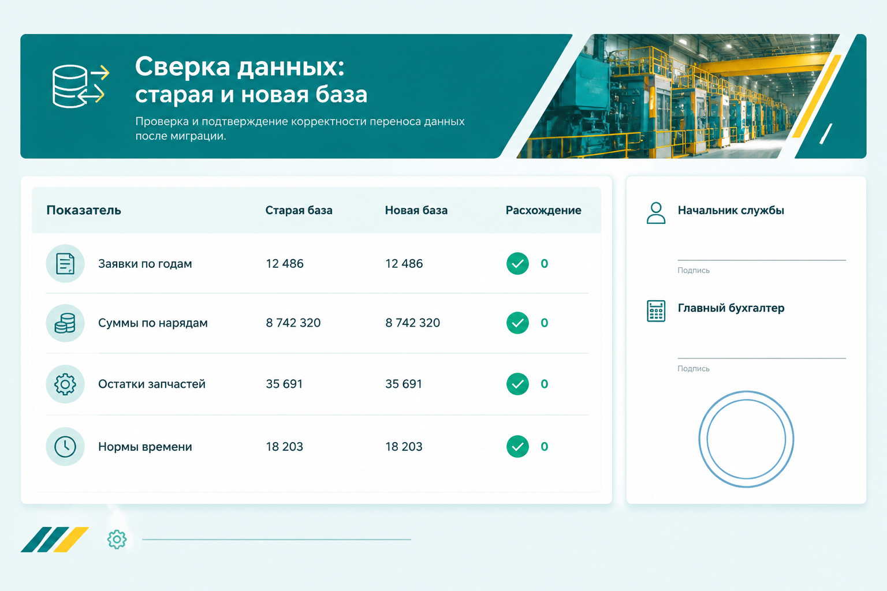Click the Начальник службы heading
887x591 pixels.
tap(731, 211)
